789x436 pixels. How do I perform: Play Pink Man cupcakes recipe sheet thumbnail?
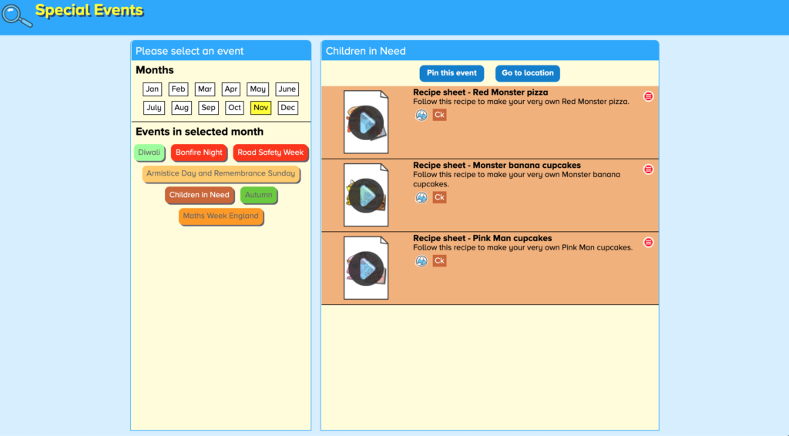point(366,268)
